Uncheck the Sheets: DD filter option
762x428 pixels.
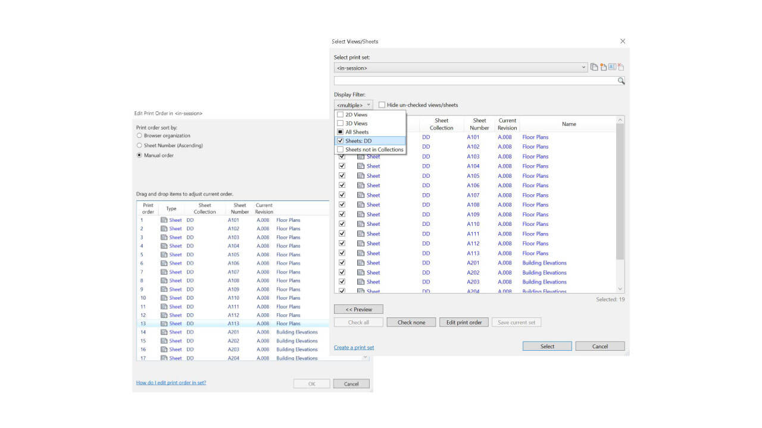coord(341,141)
